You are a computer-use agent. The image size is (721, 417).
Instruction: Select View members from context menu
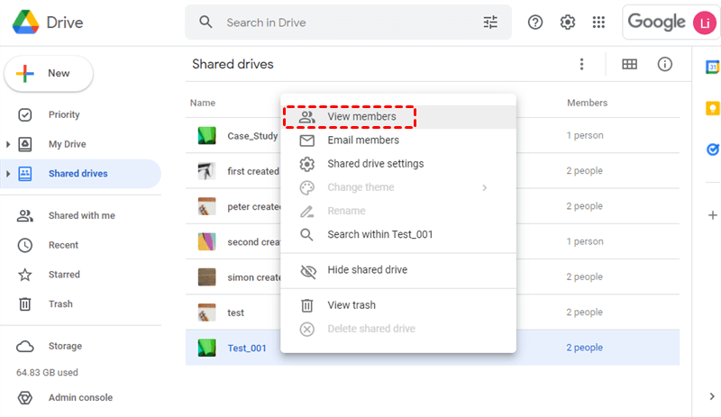pos(361,117)
